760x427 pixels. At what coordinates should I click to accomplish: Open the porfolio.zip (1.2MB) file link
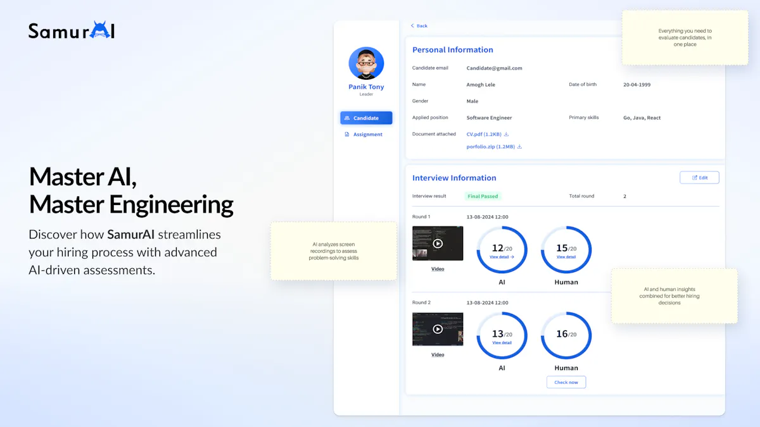click(x=491, y=147)
